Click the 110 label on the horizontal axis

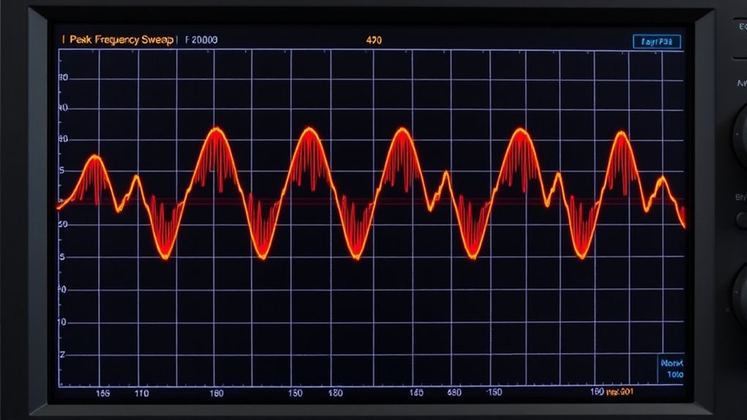click(142, 393)
